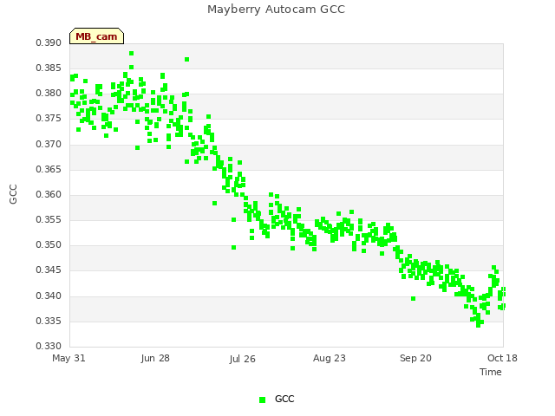
Task: Click the 0.330 y-axis value
Action: click(49, 346)
